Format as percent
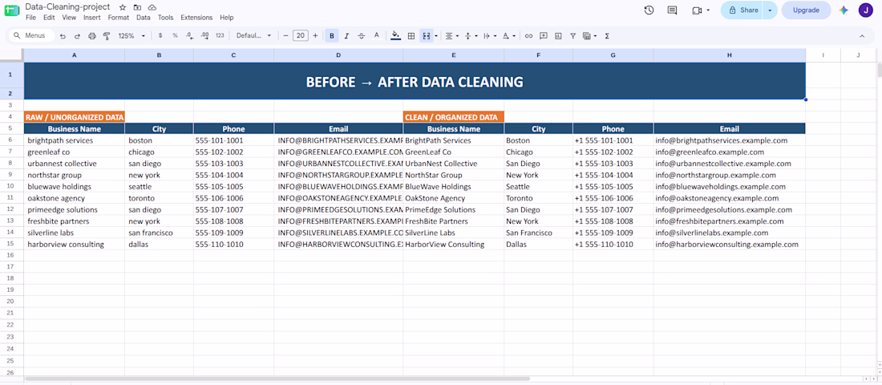Image resolution: width=882 pixels, height=385 pixels. 175,35
